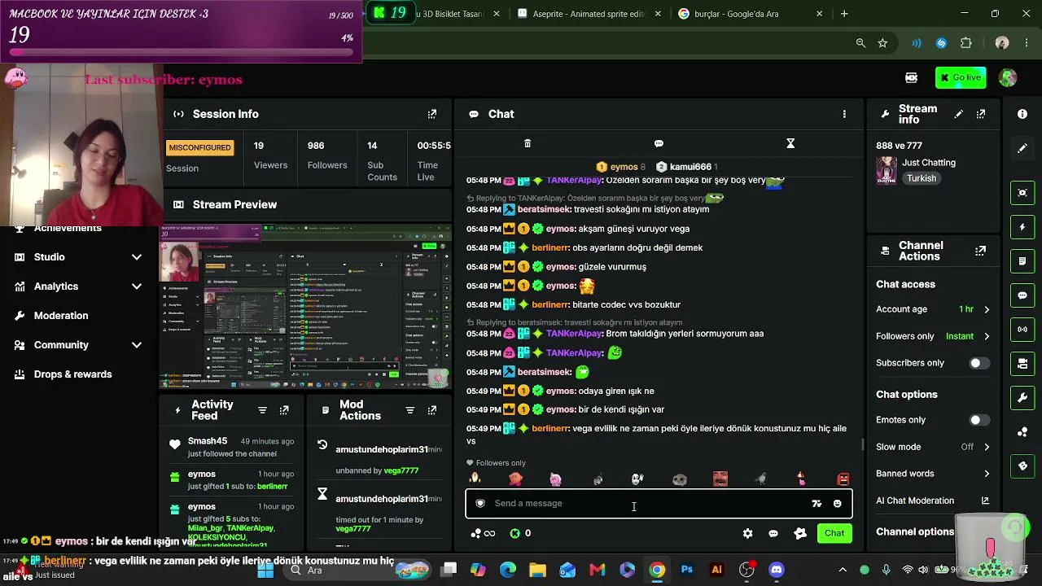Toggle the stream preview widget icon in sidebar
This screenshot has width=1042, height=586.
click(1022, 193)
